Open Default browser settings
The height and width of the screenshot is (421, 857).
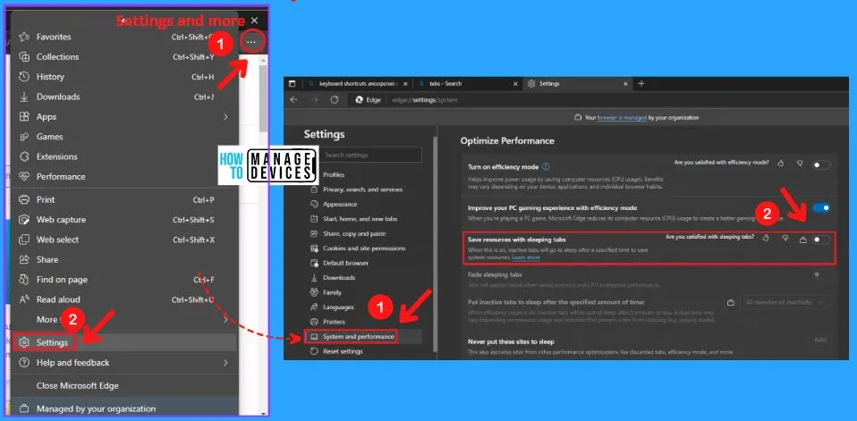(x=345, y=263)
